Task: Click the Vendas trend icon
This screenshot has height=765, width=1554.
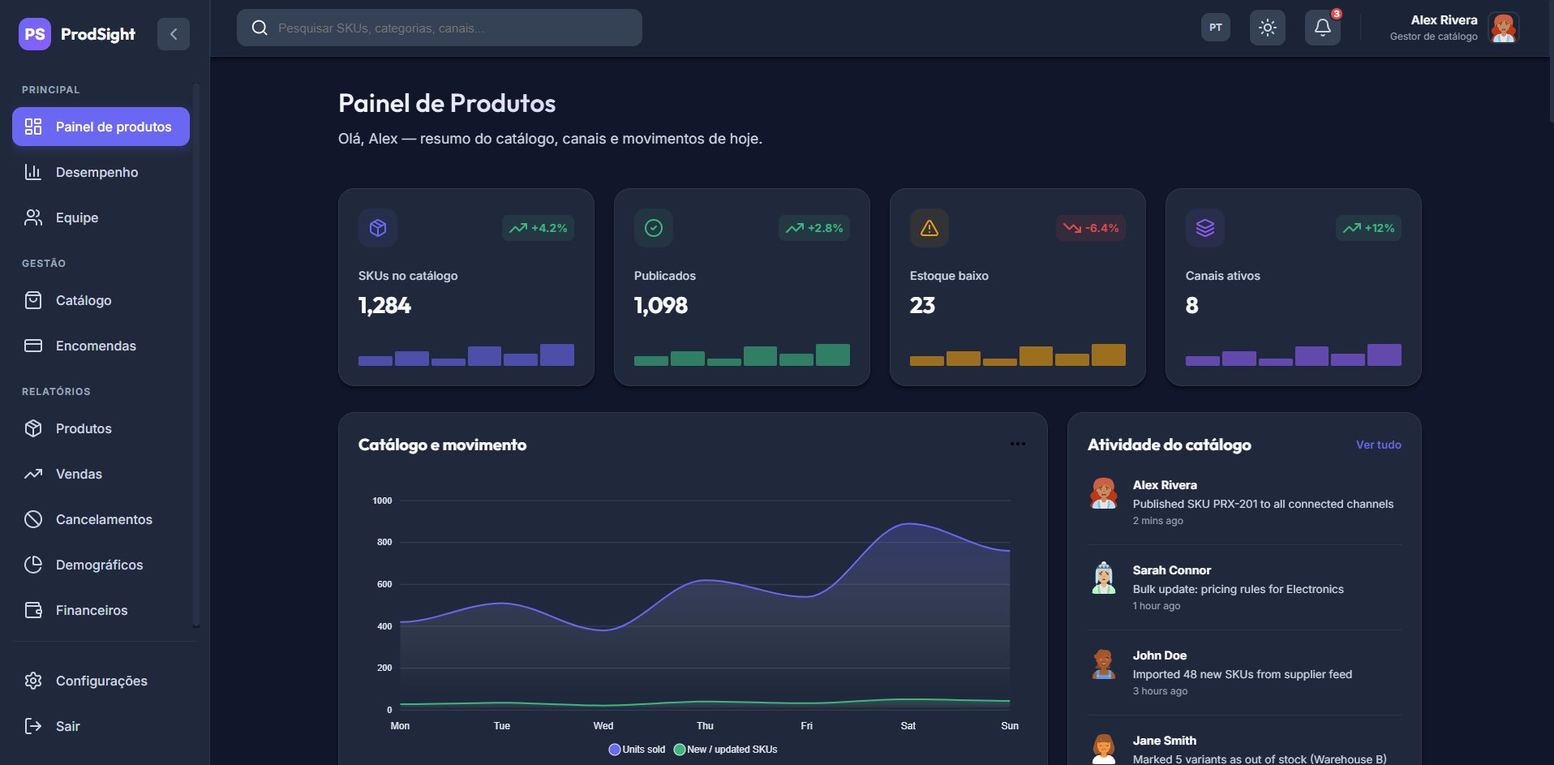Action: [x=33, y=474]
